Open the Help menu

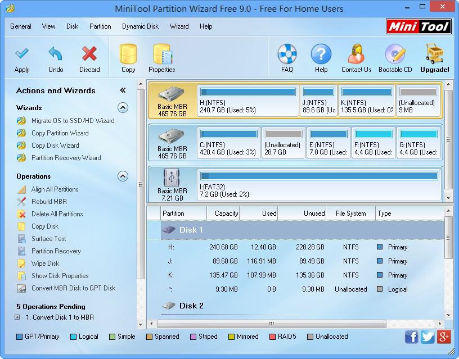point(206,26)
